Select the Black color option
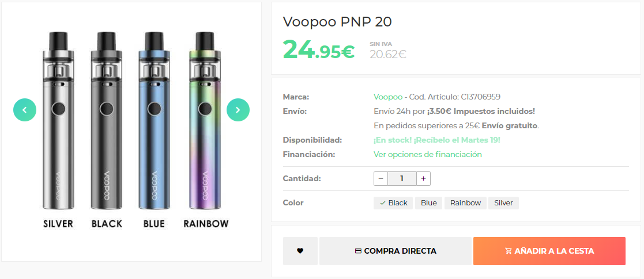This screenshot has height=279, width=644. tap(393, 203)
